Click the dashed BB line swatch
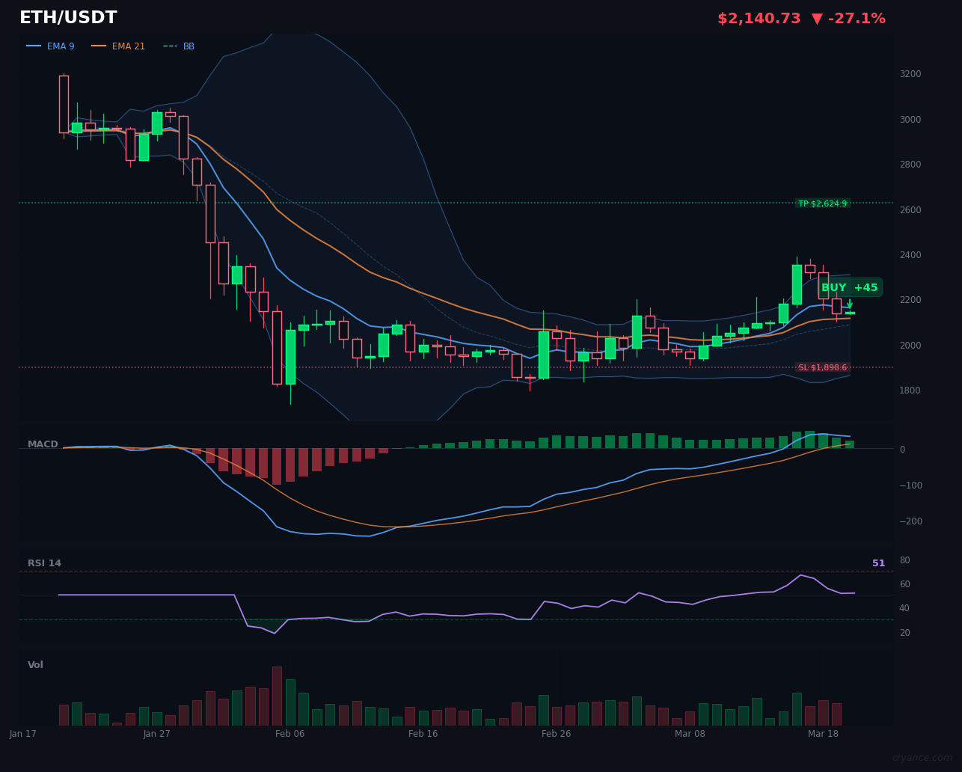The image size is (962, 772). 169,46
